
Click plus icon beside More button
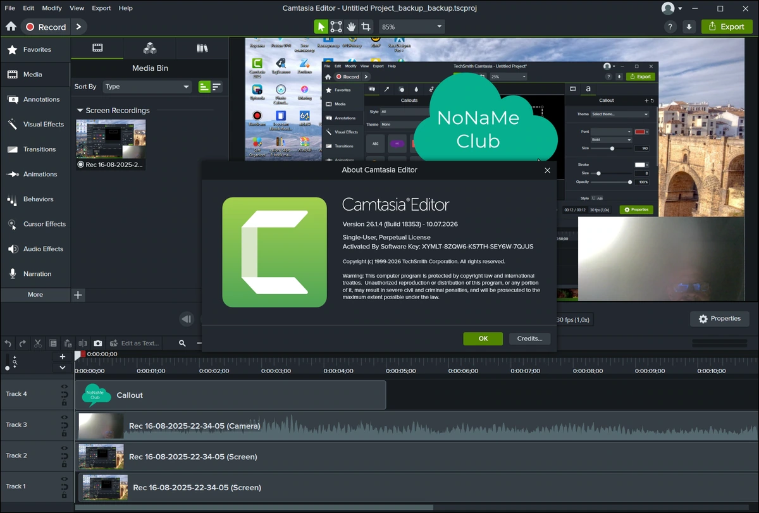[78, 295]
